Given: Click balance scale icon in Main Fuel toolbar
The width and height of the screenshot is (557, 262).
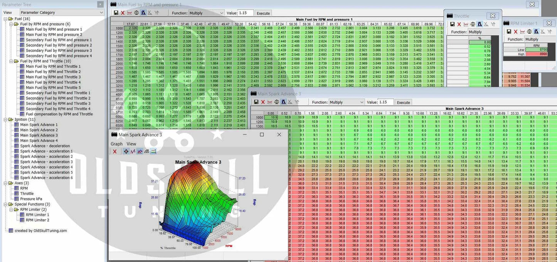Looking at the screenshot, I should [136, 13].
